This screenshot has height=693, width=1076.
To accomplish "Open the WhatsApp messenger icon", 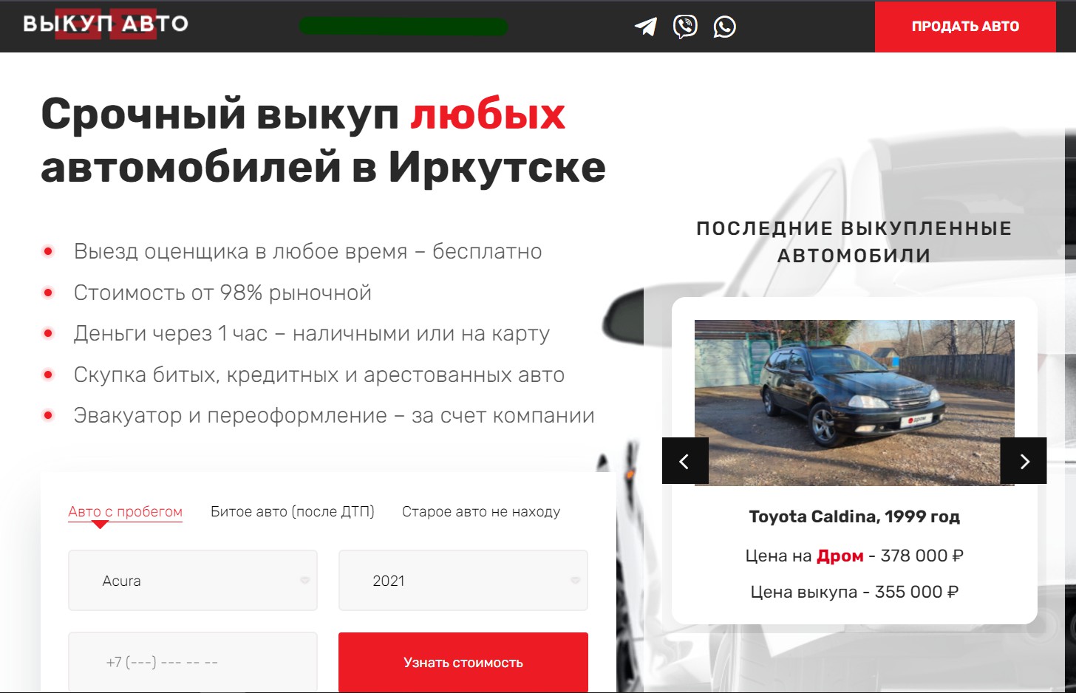I will 724,27.
